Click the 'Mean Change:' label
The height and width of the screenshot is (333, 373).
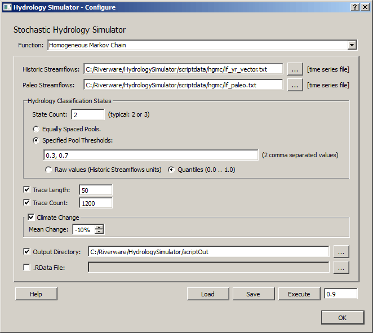48,229
